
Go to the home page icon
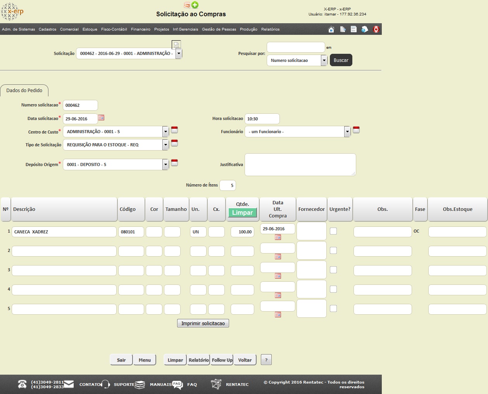[x=331, y=29]
